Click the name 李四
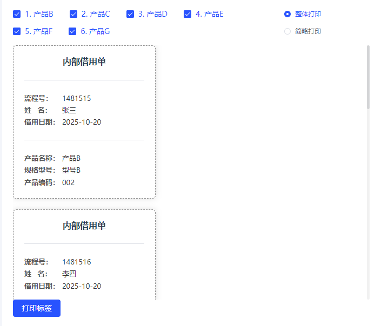This screenshot has width=375, height=326. click(69, 274)
